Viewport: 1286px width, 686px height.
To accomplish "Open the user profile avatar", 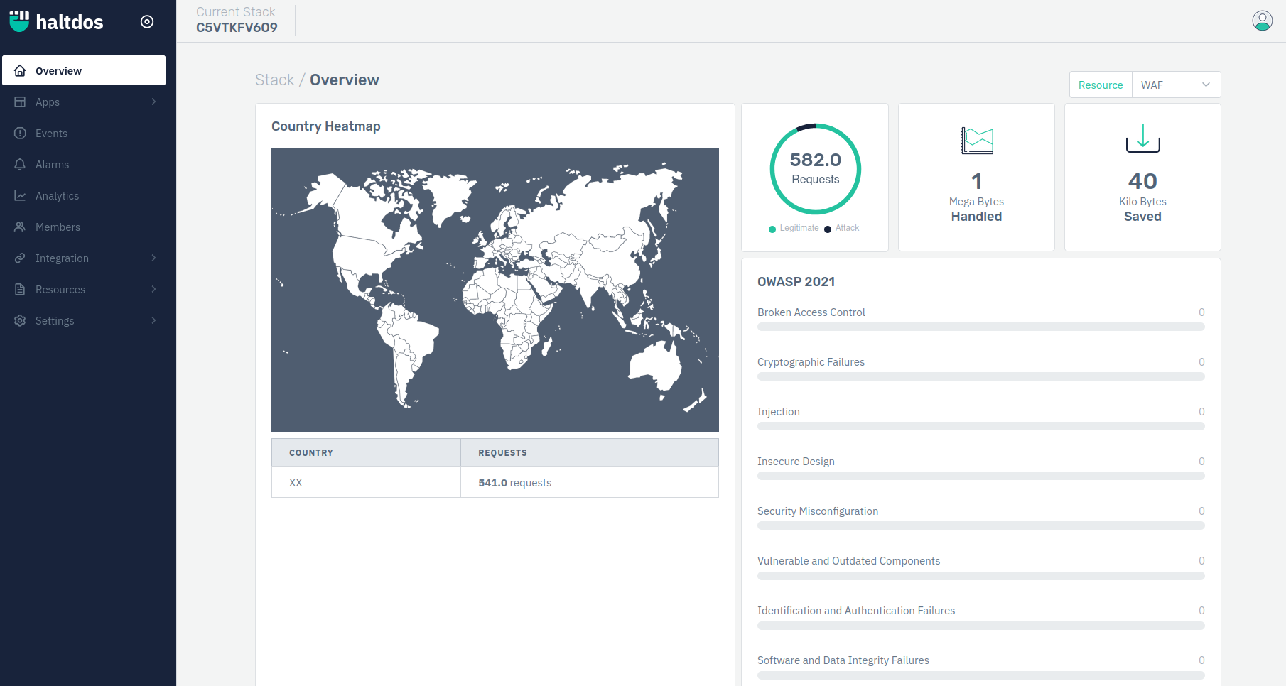I will point(1262,21).
